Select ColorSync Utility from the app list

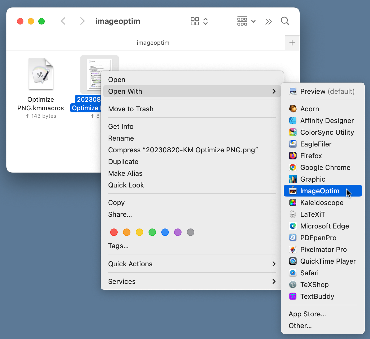click(327, 132)
